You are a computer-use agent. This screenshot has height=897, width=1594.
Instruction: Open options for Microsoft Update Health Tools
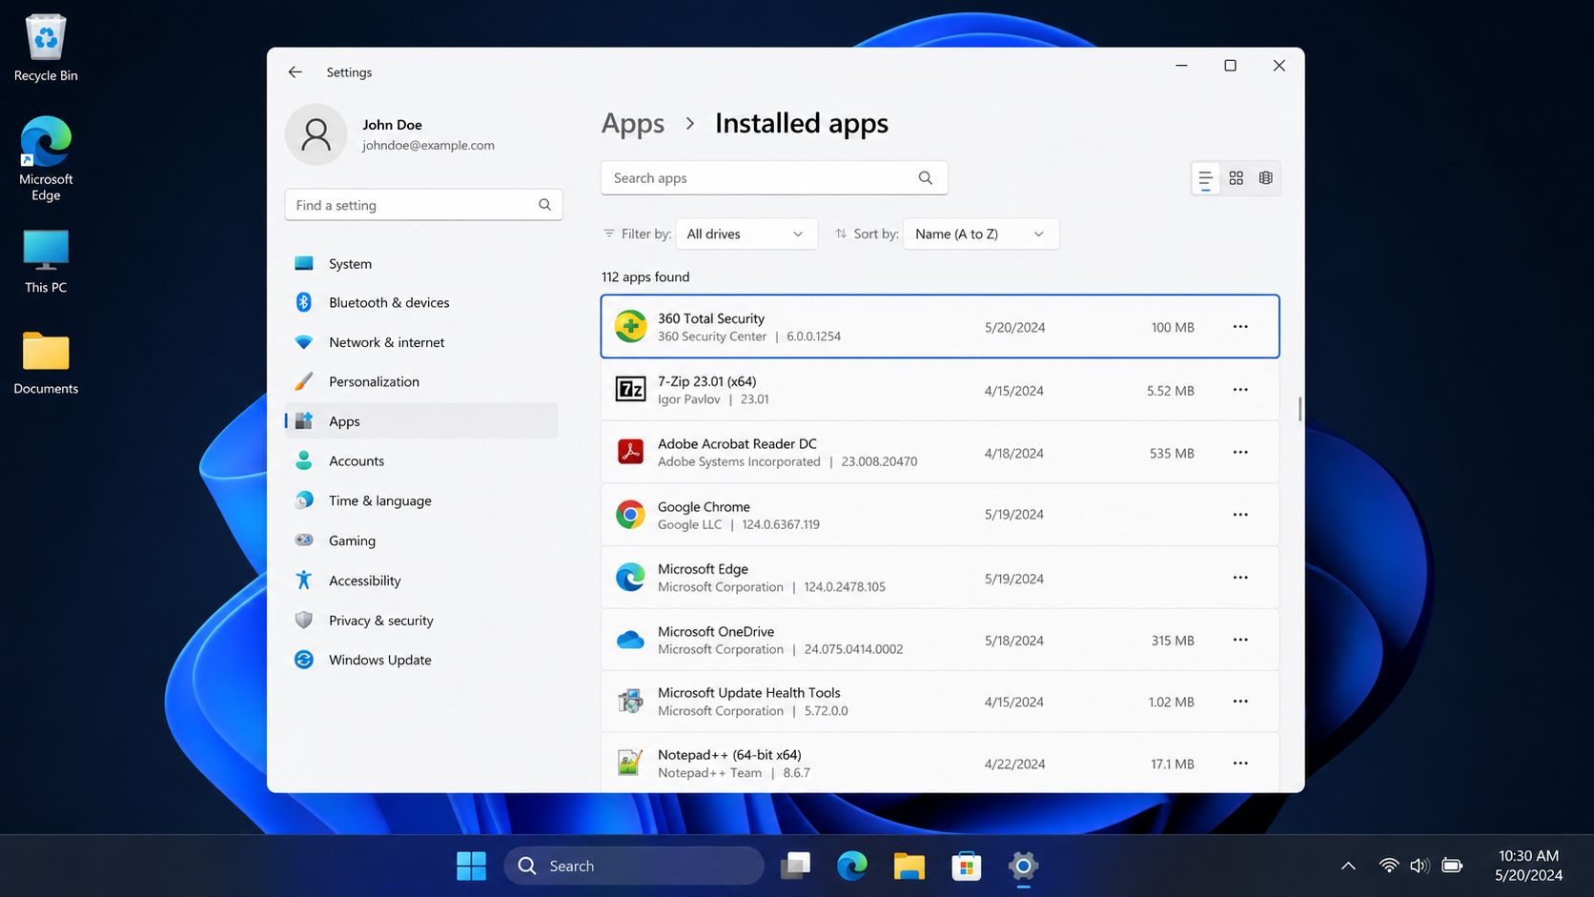tap(1240, 702)
